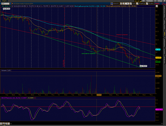Screen dimensions: 166x126
Task: Click the chart icon below last price
Action: pos(157,6)
